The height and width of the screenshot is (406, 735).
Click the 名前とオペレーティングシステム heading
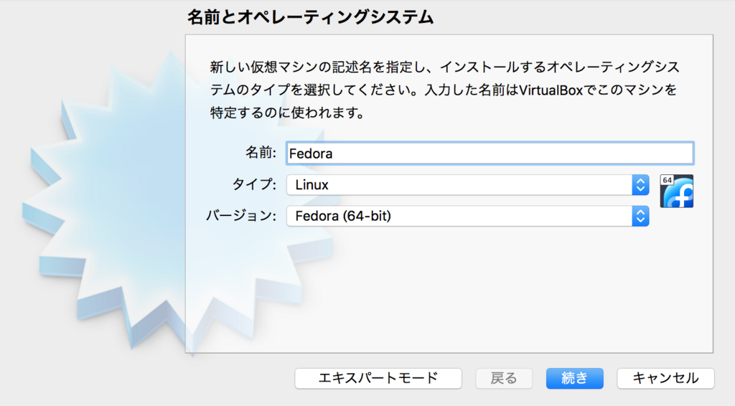310,17
